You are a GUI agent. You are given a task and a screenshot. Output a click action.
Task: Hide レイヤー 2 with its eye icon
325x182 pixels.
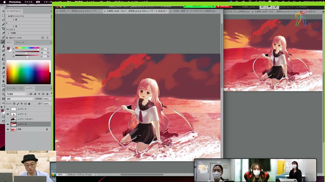pos(8,114)
